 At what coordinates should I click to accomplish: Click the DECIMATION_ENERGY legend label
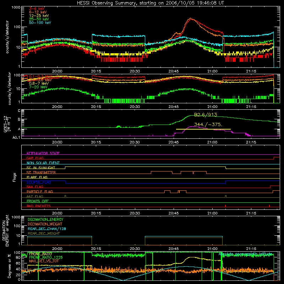[x=45, y=219]
